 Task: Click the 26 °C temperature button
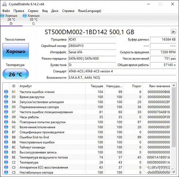click(16, 74)
